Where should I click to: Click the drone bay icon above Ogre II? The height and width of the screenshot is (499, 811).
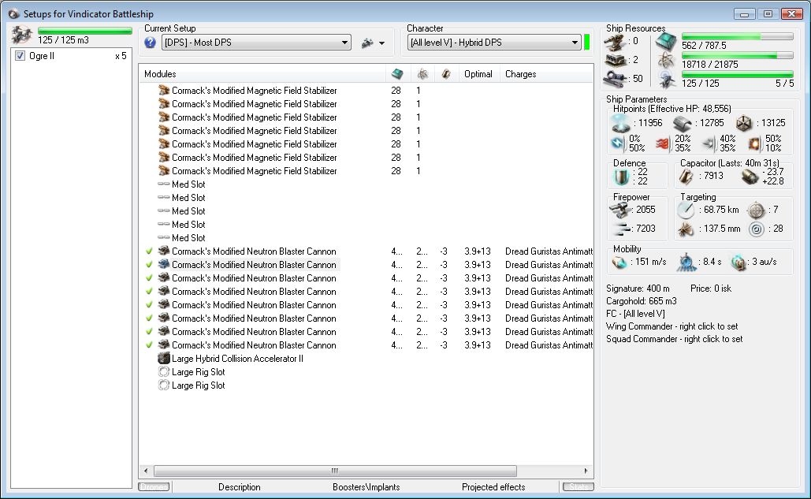[22, 35]
